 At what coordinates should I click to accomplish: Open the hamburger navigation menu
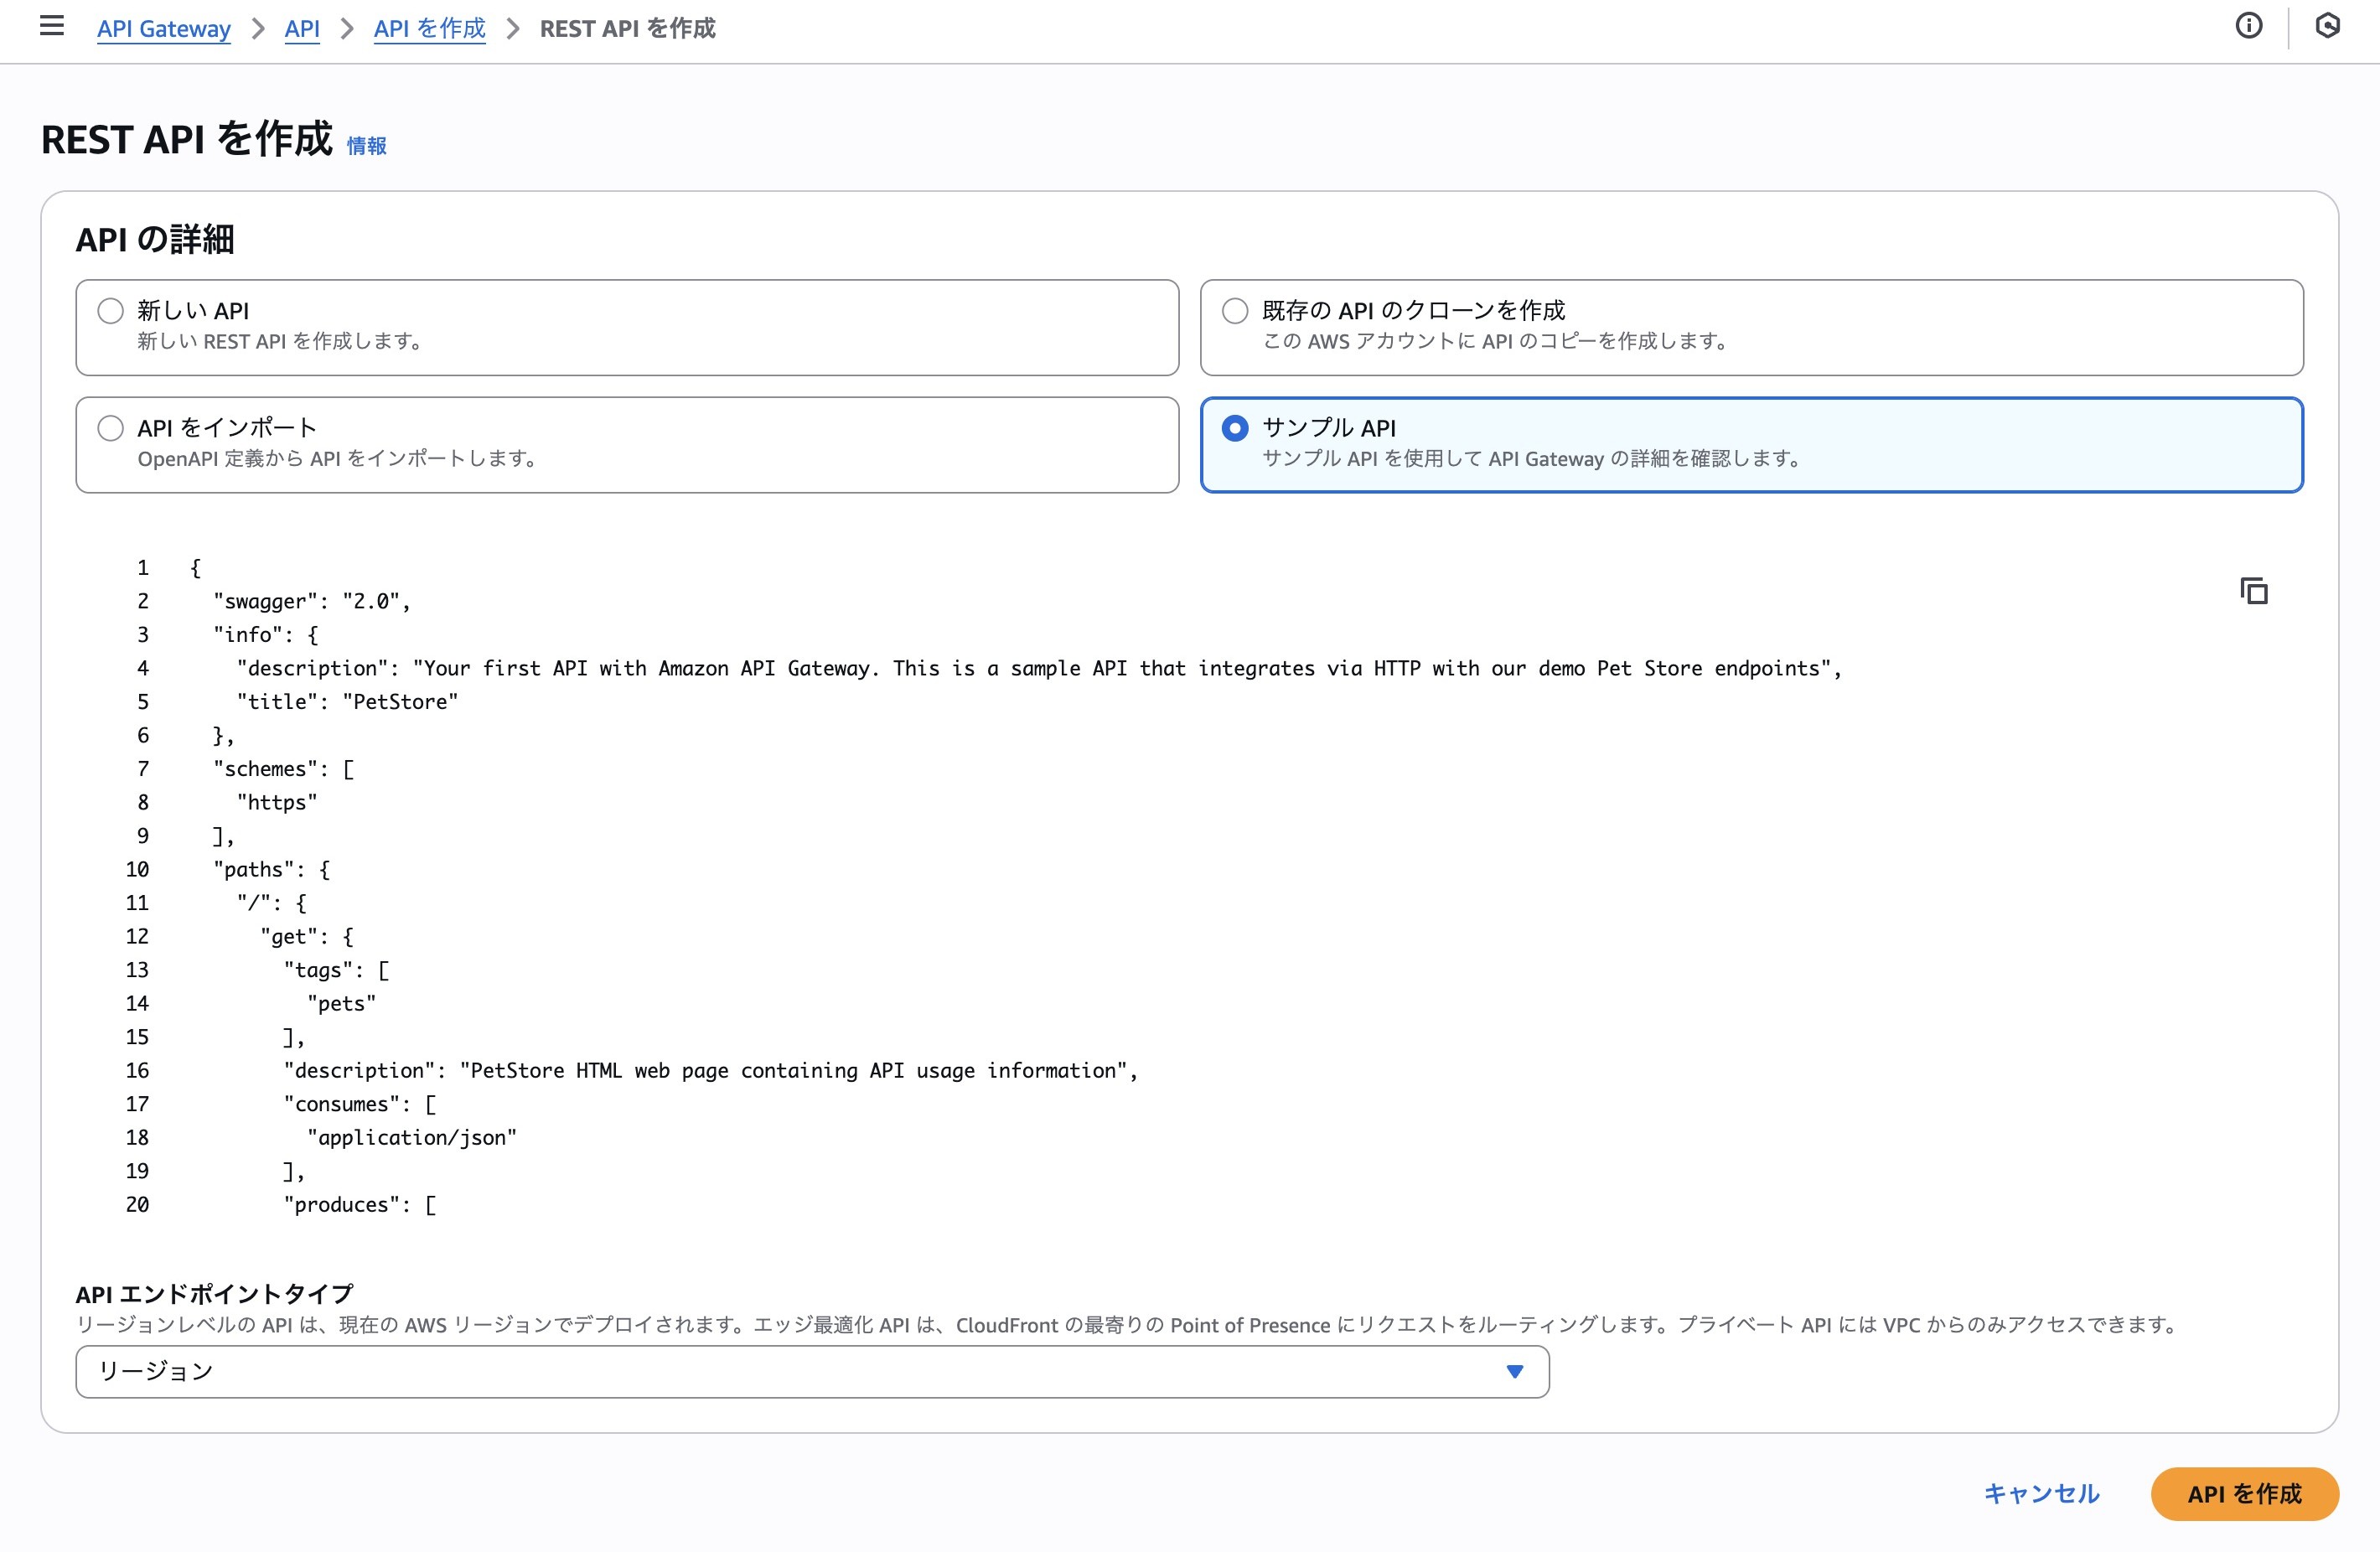tap(52, 26)
